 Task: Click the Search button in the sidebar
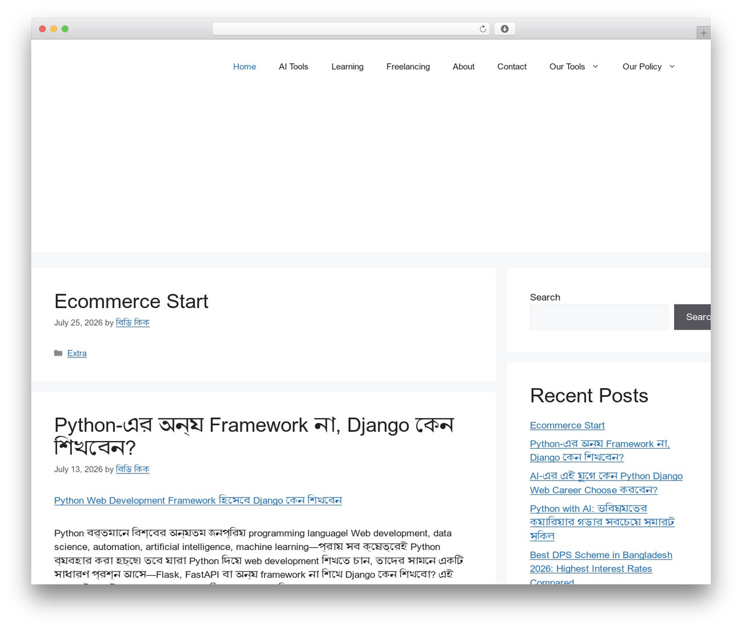pyautogui.click(x=692, y=317)
